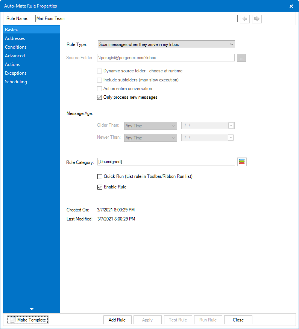Close the Auto-Mate Rule Properties window

point(291,6)
